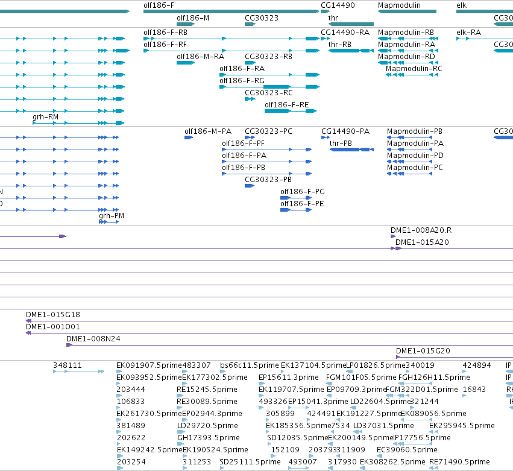Click protein olf186-F-PB
The height and width of the screenshot is (471, 513).
[x=244, y=168]
